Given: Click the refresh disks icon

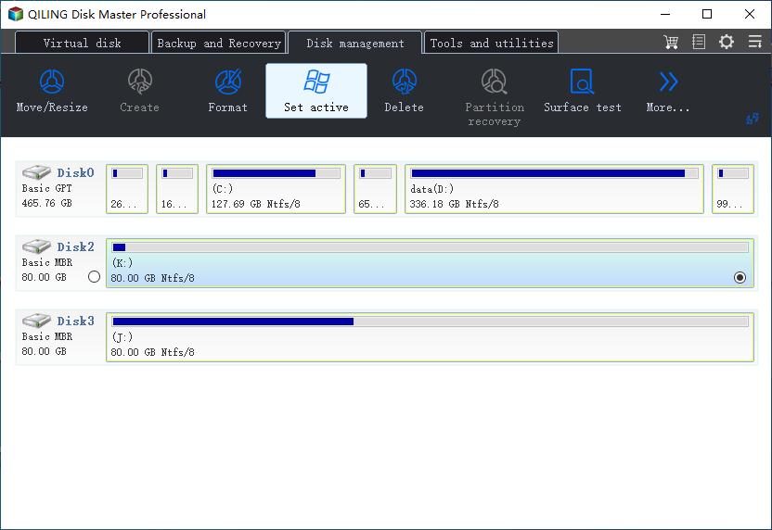Looking at the screenshot, I should coord(753,119).
